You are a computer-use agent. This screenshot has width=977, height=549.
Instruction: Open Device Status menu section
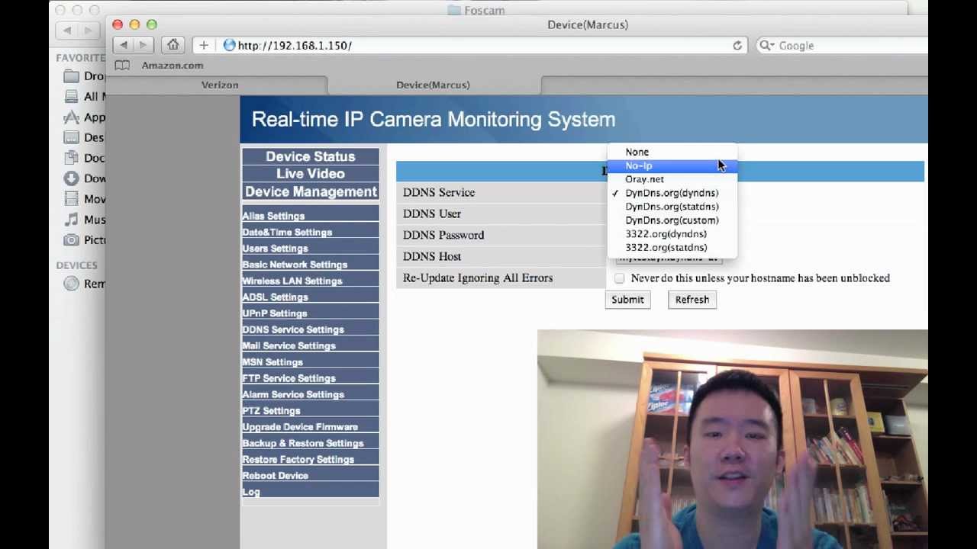(311, 156)
